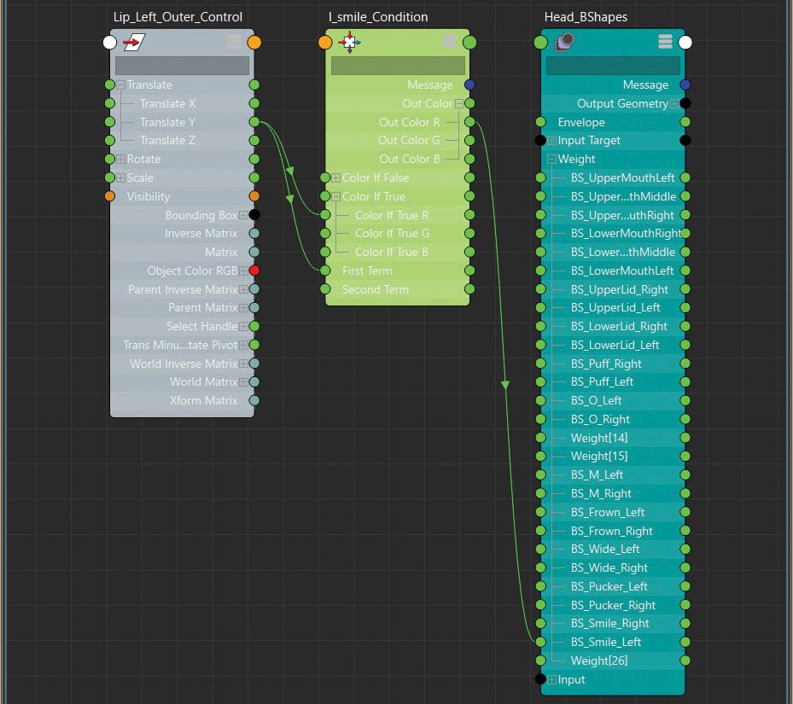
Task: Click the condition node icon on l_smile_Condition header
Action: 348,40
